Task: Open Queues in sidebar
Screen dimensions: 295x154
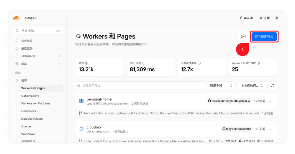Action: point(26,126)
